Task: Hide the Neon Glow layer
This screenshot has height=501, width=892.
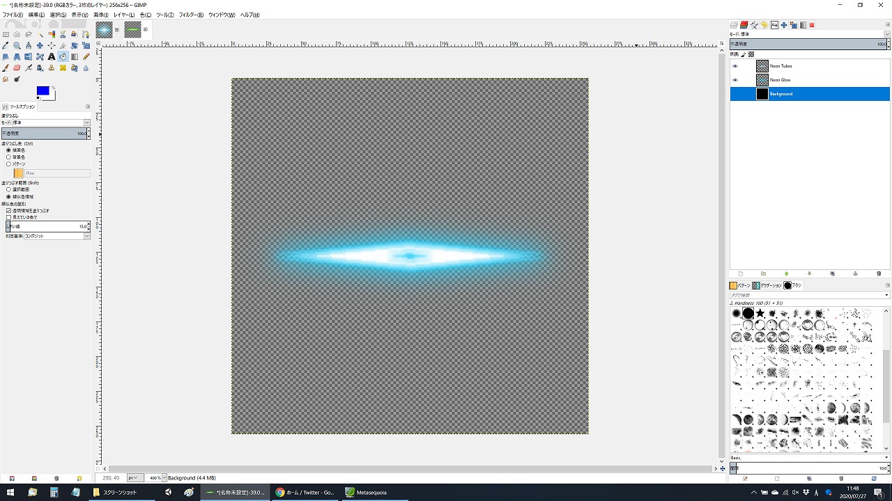Action: 735,80
